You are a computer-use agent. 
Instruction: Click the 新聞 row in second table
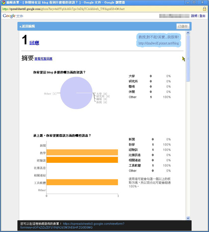click(150, 139)
